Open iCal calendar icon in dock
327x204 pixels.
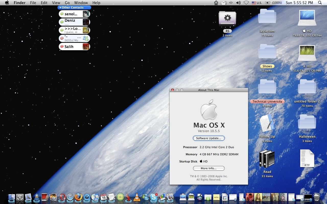(x=103, y=197)
